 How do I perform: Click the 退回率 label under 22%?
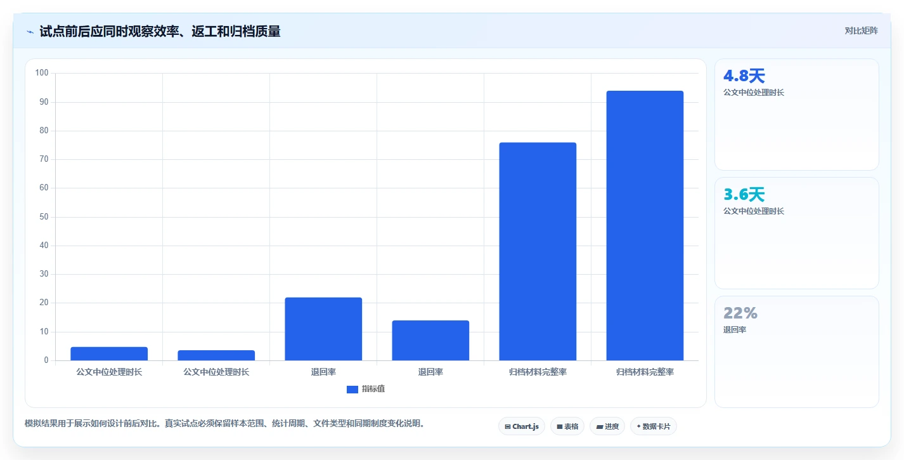[x=735, y=330]
